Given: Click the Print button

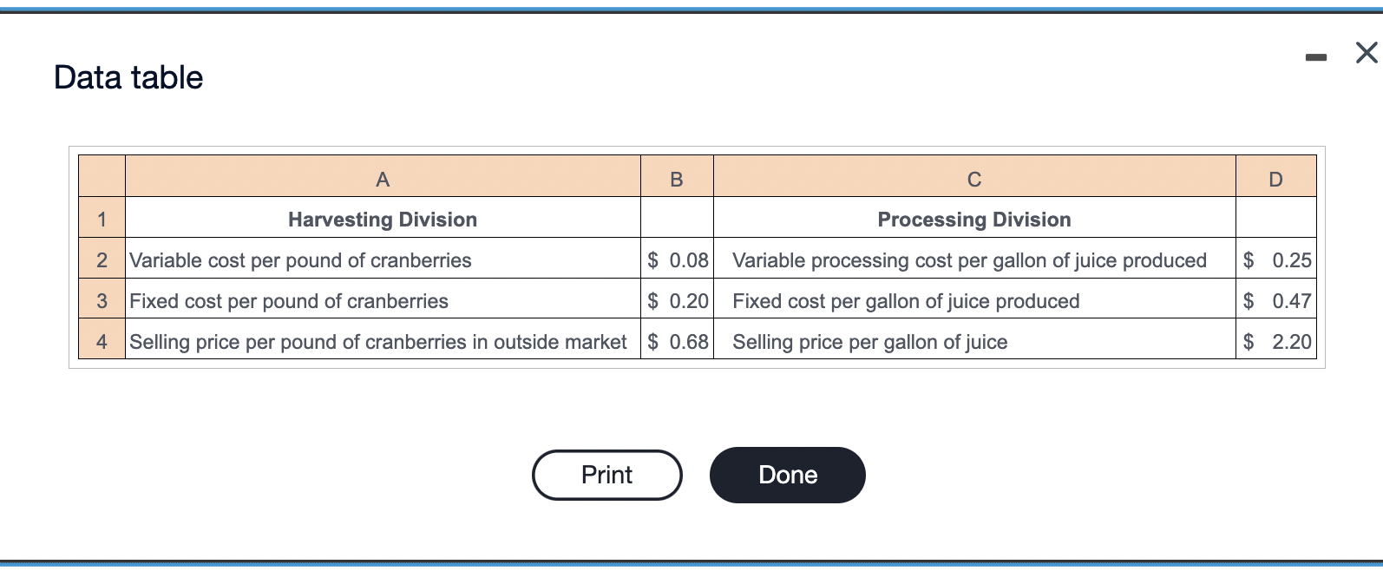Looking at the screenshot, I should pos(606,475).
